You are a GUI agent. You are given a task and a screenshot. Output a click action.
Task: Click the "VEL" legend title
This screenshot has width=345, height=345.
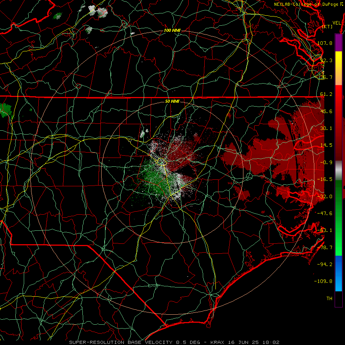click(337, 23)
